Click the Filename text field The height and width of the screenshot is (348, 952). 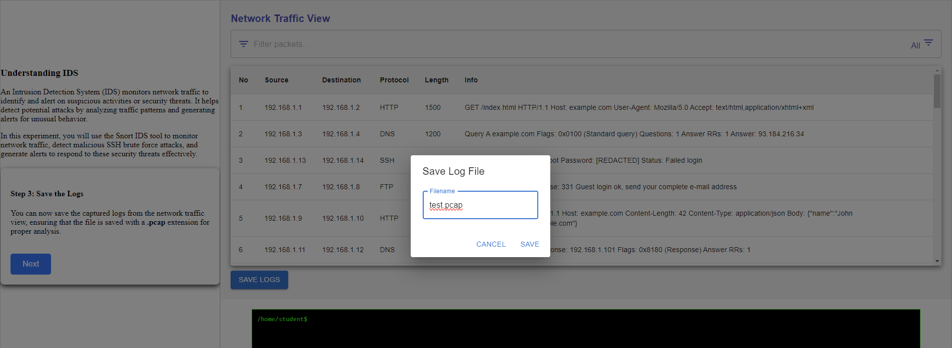pyautogui.click(x=480, y=205)
